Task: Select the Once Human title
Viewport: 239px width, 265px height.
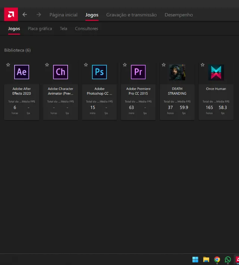Action: [216, 89]
